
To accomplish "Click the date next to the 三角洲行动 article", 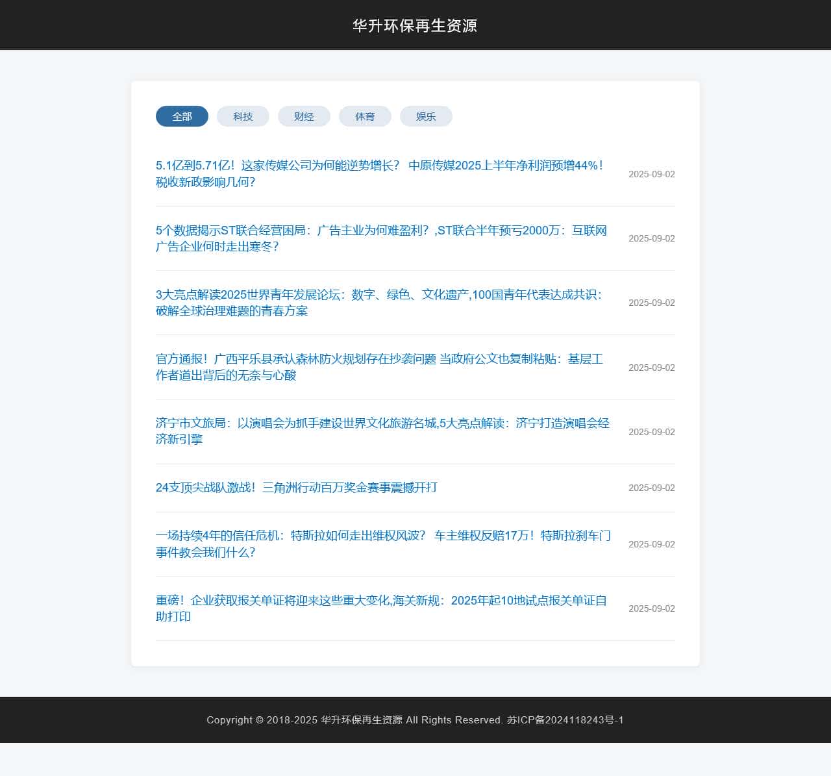I will tap(651, 488).
